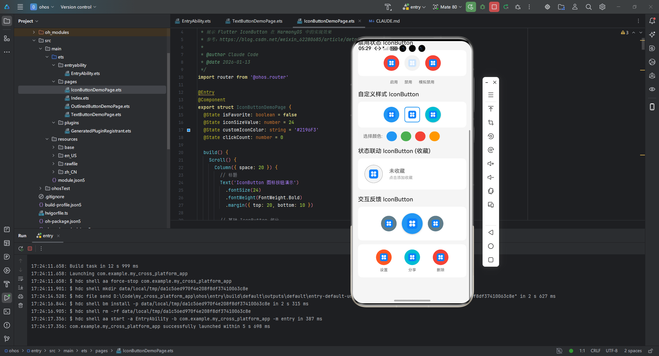The image size is (659, 356).
Task: Open the ohos project dropdown
Action: [42, 7]
